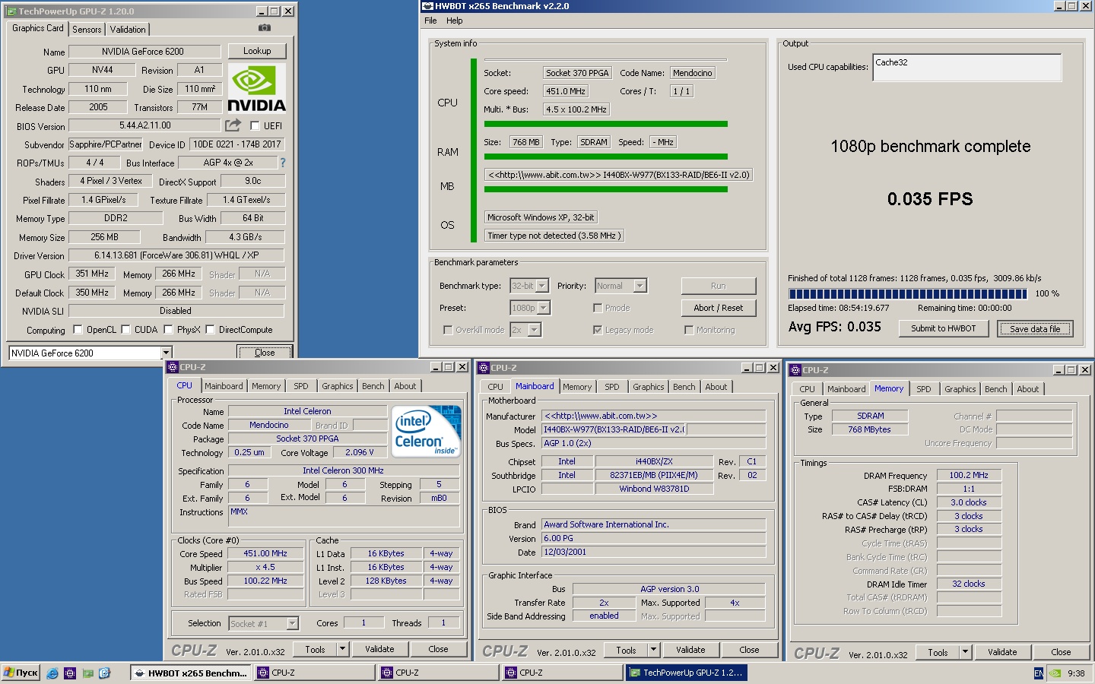
Task: Open the Help menu in HWBOT
Action: [x=455, y=21]
